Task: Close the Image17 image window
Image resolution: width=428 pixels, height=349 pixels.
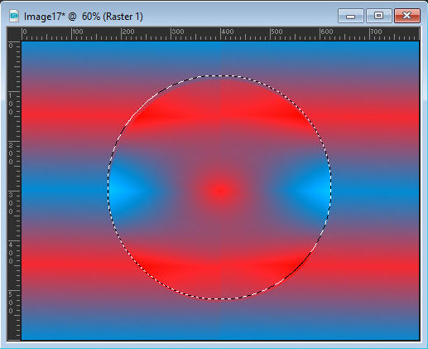Action: [407, 16]
